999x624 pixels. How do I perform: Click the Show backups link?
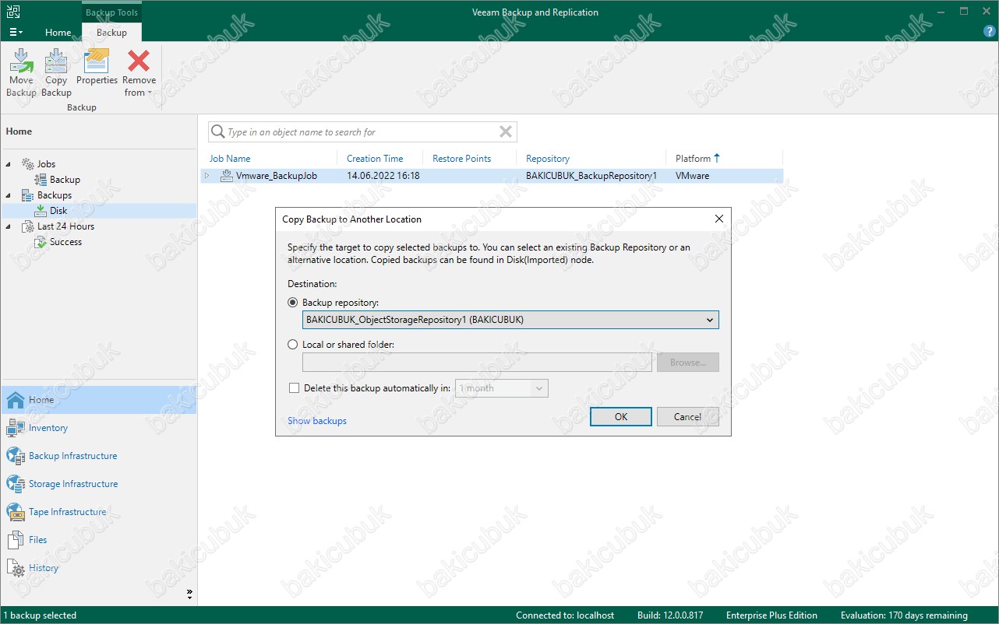317,421
